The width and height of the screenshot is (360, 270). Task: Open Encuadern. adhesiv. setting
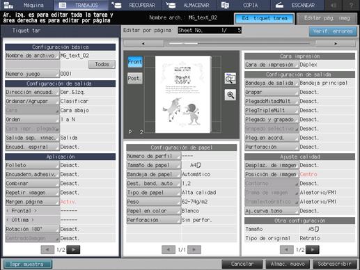pyautogui.click(x=32, y=174)
